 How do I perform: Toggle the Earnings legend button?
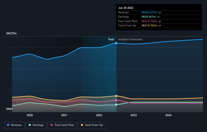click(x=36, y=125)
